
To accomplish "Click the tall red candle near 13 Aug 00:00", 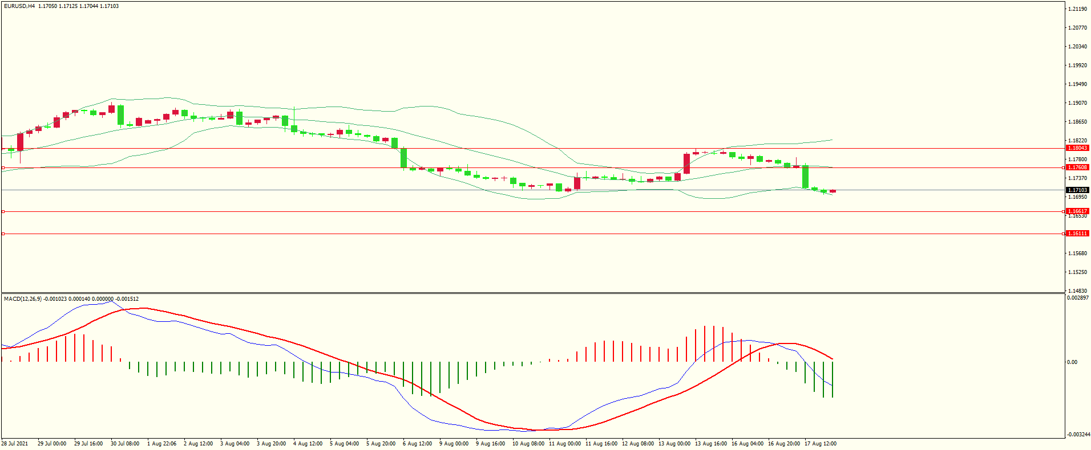I will 687,163.
